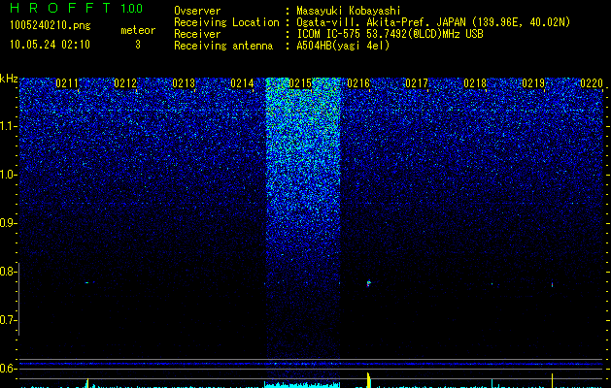Click the 0.9 kHz axis tick label

[x=9, y=223]
